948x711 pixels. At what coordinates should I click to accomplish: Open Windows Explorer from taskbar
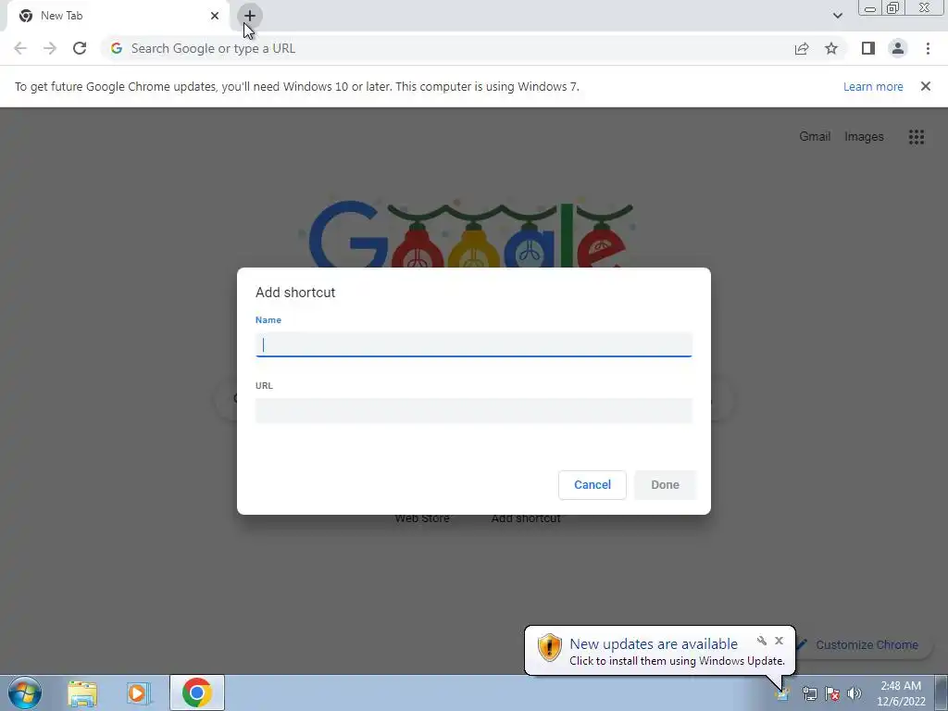(x=82, y=692)
